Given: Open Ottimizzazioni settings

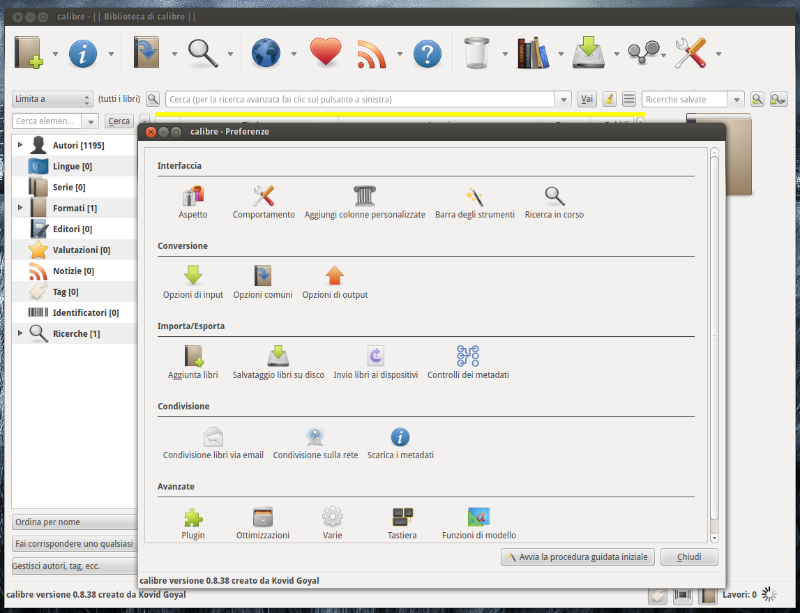Looking at the screenshot, I should pyautogui.click(x=263, y=523).
